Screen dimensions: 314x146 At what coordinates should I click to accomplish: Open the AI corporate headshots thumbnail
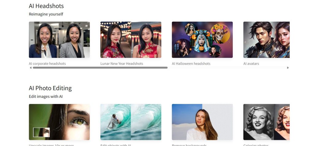pos(59,40)
